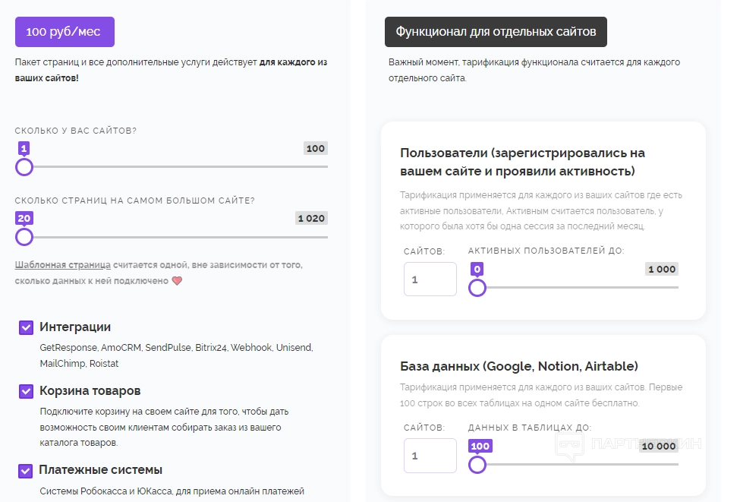Click the sites slider value badge 1
The width and height of the screenshot is (740, 502).
[x=24, y=148]
